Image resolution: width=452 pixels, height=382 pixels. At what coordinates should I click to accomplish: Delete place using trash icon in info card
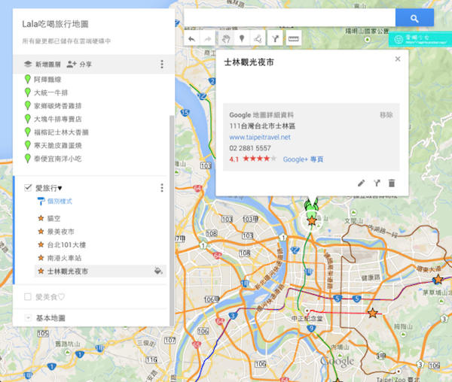click(392, 183)
